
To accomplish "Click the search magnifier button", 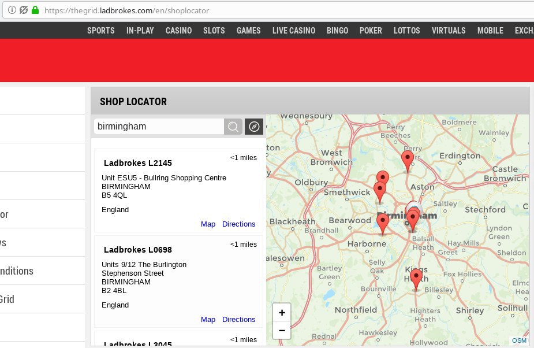I will pyautogui.click(x=233, y=127).
